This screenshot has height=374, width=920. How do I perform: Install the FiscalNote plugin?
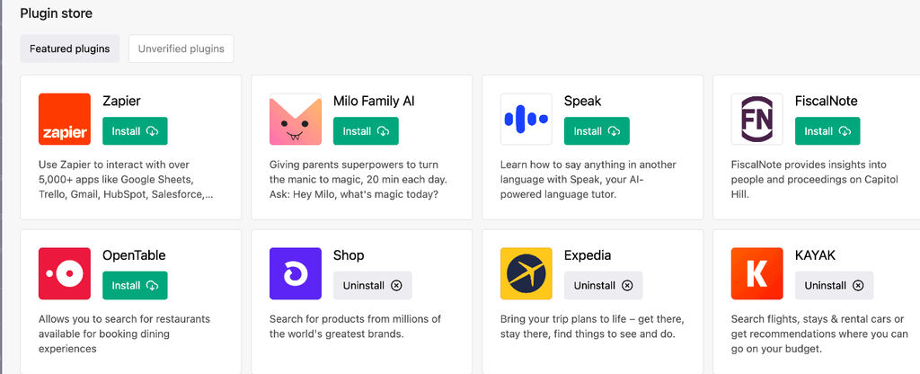pos(827,131)
